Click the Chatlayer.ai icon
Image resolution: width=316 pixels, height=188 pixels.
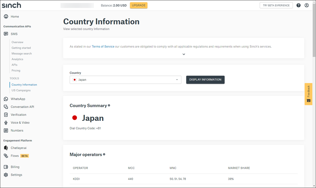point(6,148)
